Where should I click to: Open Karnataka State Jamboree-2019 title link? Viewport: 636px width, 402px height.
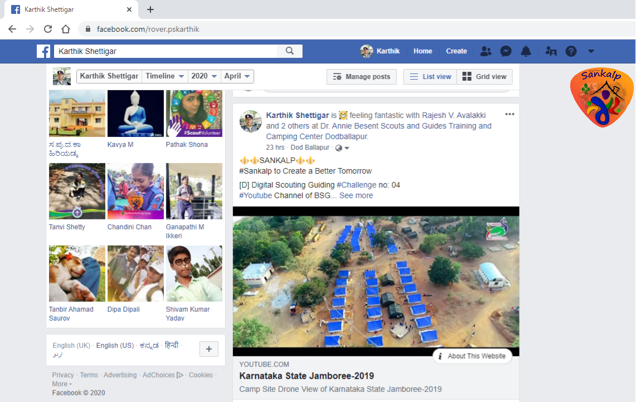click(306, 376)
